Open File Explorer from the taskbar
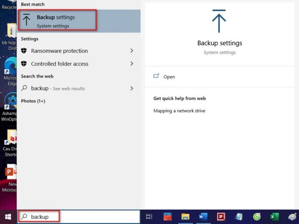The height and width of the screenshot is (224, 299). point(185,217)
